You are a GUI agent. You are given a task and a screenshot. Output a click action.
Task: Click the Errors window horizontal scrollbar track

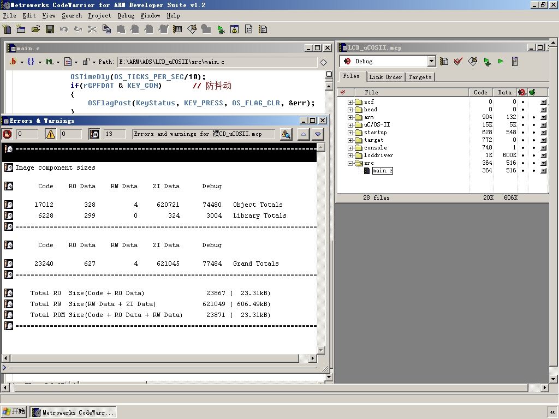click(x=160, y=358)
